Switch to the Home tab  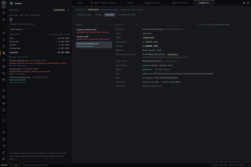tap(80, 3)
